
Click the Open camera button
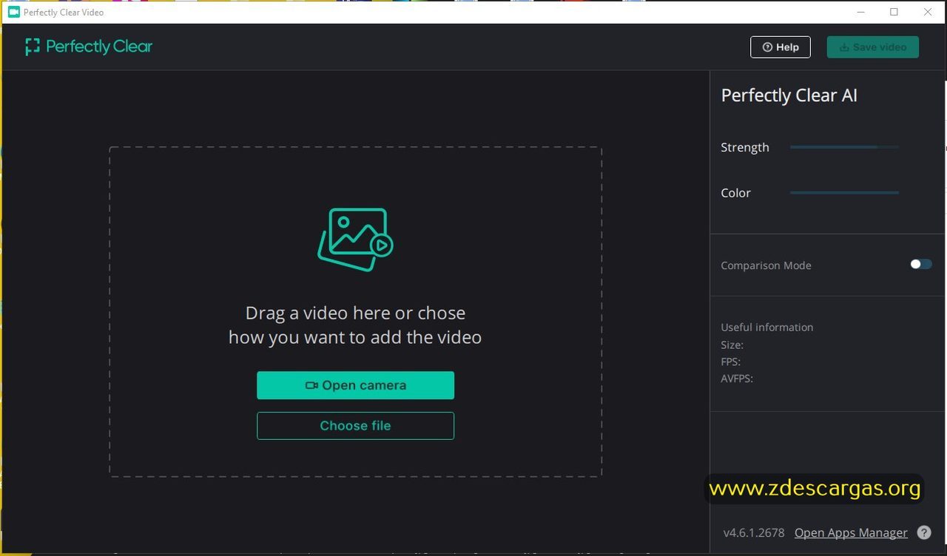pos(355,385)
